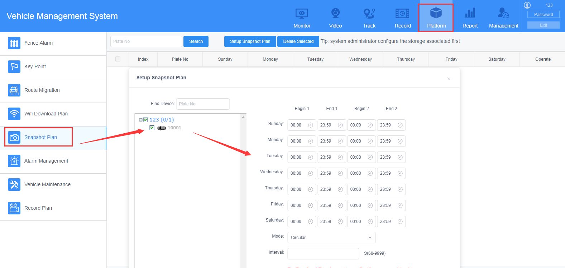
Task: Select Snapshot Plan in the sidebar
Action: 53,138
